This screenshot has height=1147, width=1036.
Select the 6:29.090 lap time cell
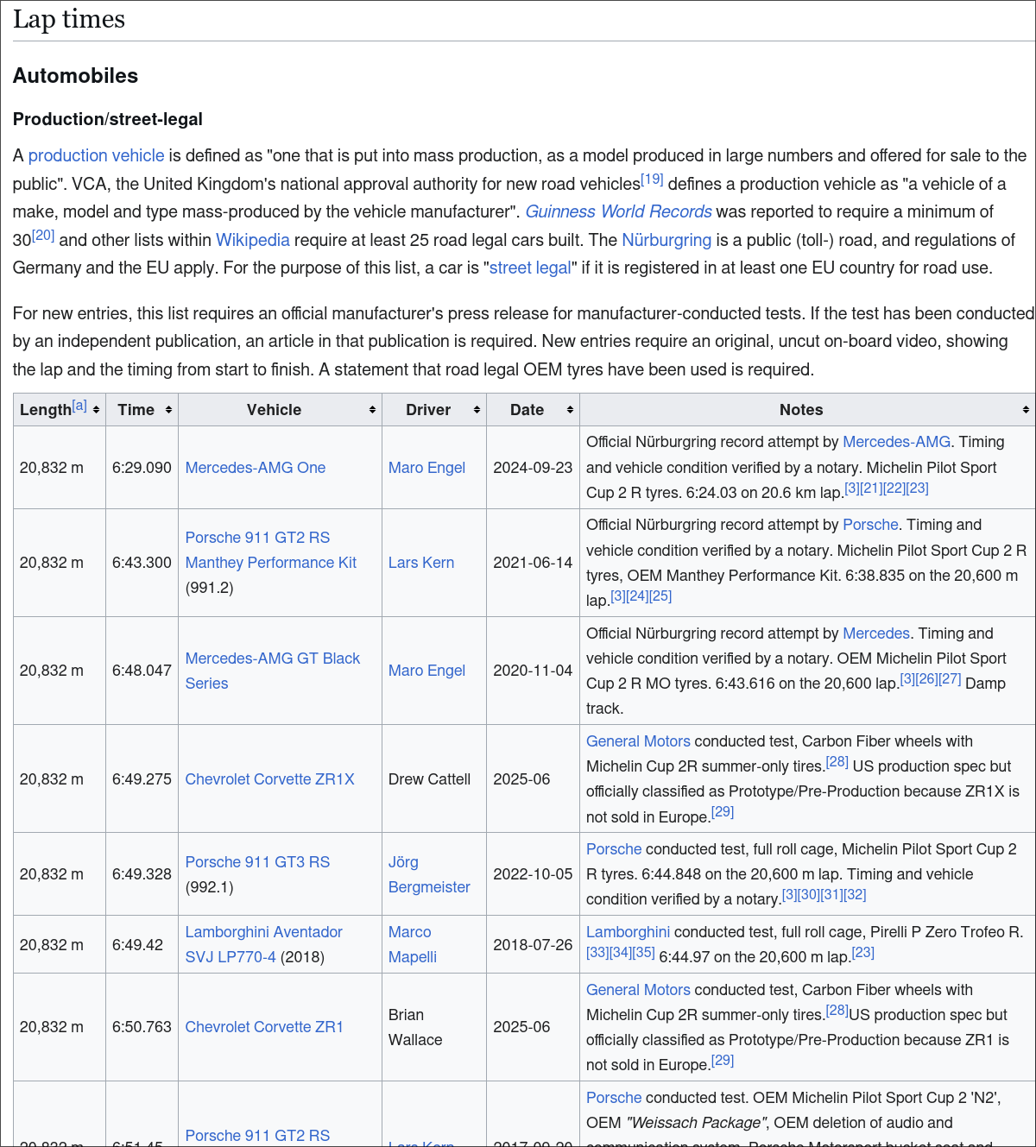pyautogui.click(x=142, y=468)
